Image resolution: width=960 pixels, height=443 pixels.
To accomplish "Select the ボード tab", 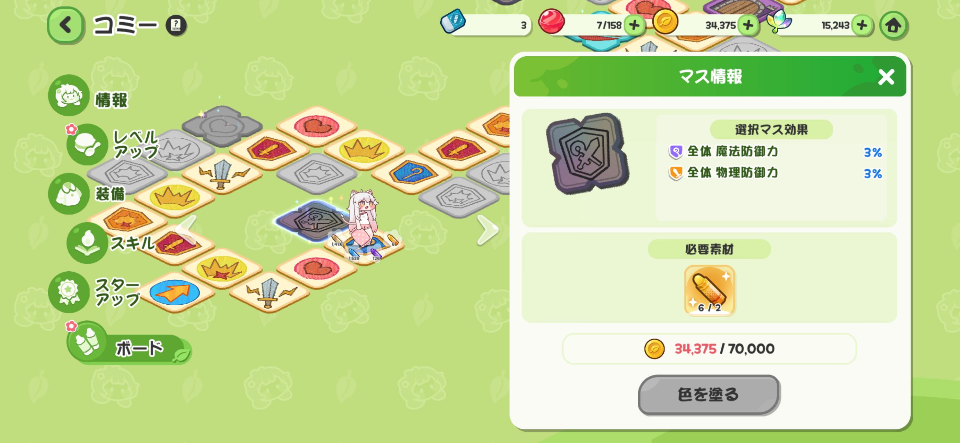I will (x=128, y=348).
